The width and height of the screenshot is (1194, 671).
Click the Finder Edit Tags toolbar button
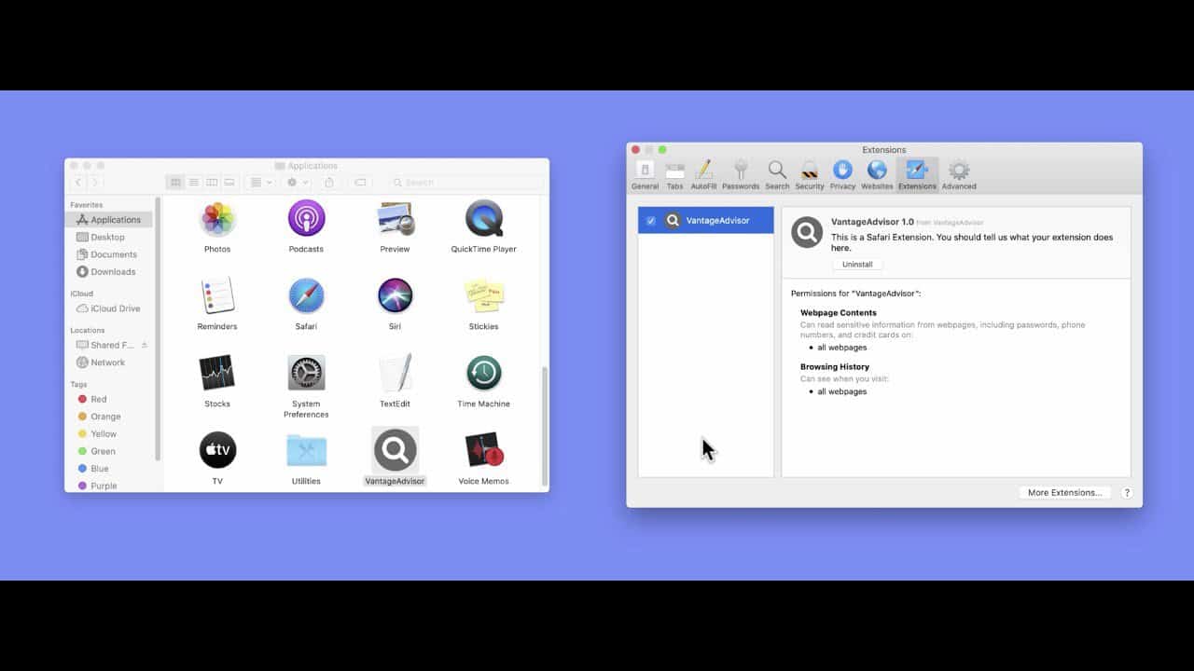coord(360,183)
